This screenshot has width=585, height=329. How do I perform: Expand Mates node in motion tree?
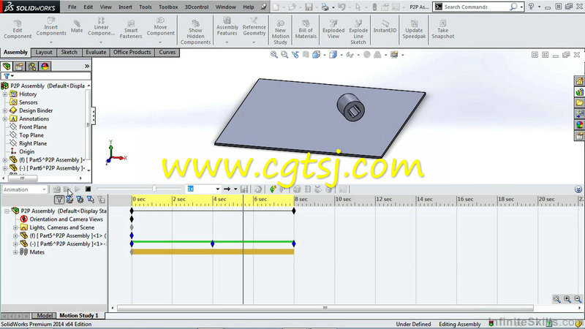(x=15, y=252)
